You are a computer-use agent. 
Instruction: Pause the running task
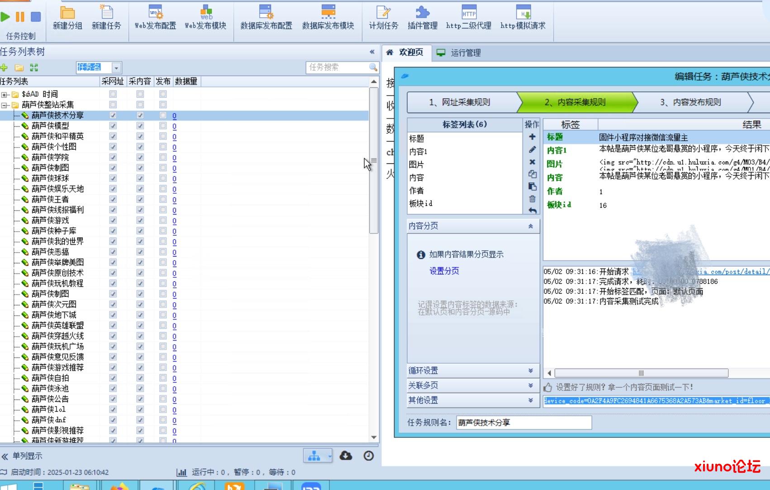pyautogui.click(x=20, y=17)
